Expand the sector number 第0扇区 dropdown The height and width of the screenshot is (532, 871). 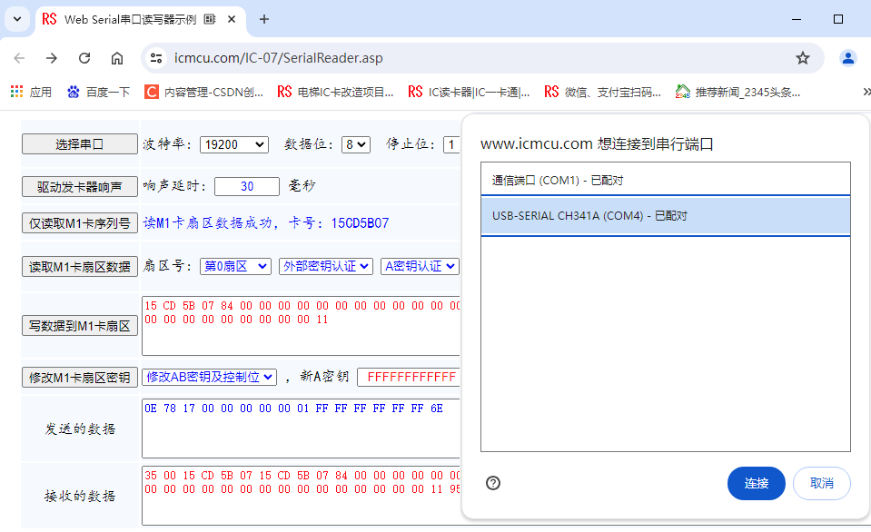coord(234,266)
